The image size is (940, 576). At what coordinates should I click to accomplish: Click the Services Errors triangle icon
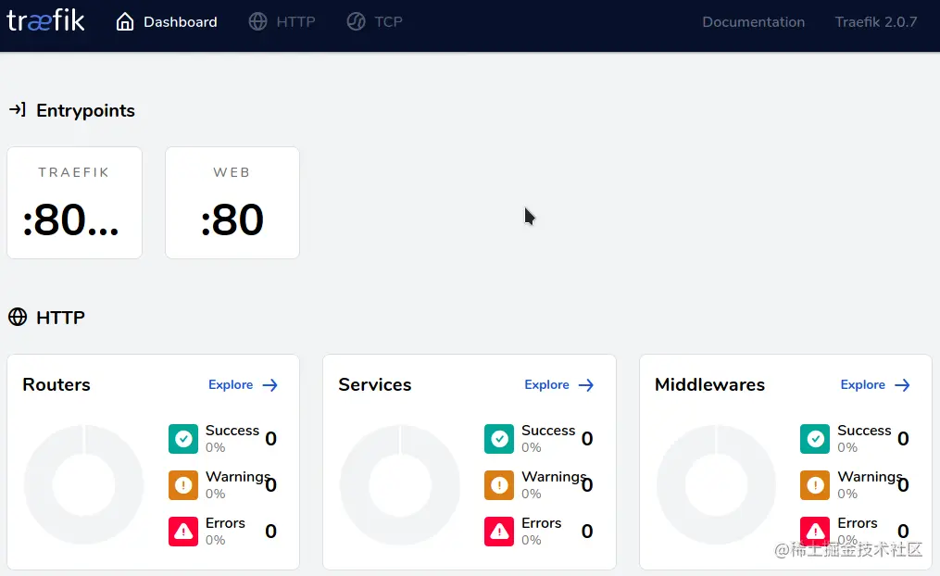(x=499, y=531)
